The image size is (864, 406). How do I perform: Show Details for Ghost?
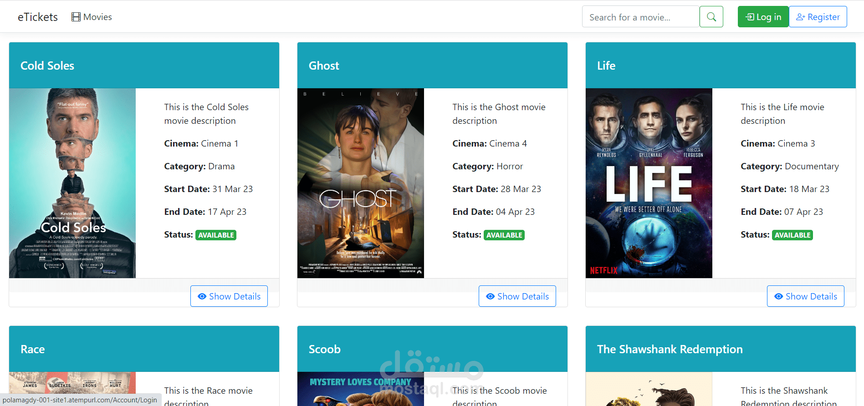(x=517, y=296)
